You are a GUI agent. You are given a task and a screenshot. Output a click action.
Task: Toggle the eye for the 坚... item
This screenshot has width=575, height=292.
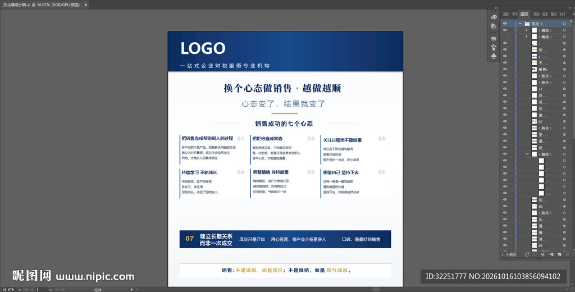pyautogui.click(x=505, y=135)
